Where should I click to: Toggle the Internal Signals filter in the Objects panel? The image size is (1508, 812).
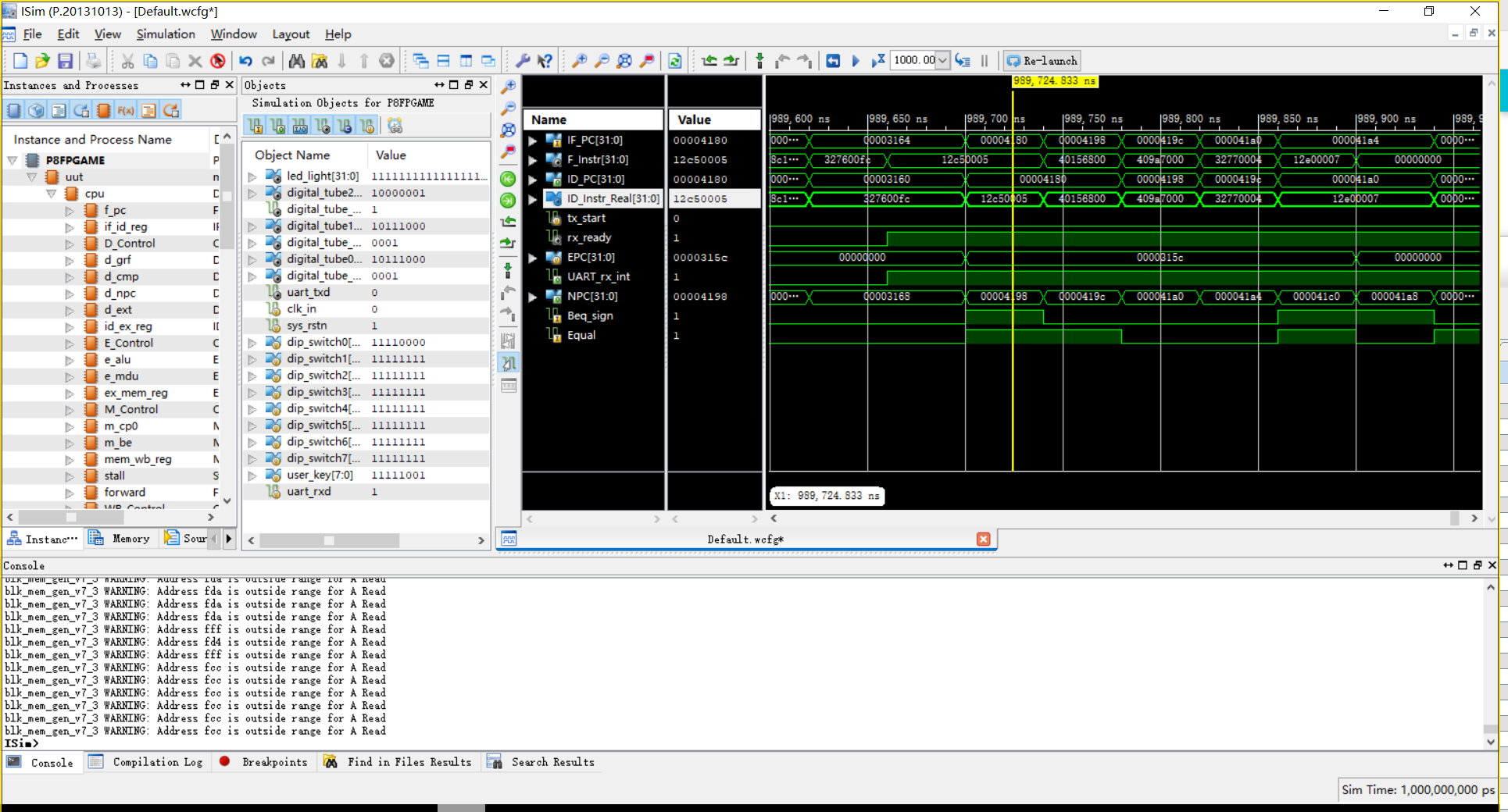323,126
